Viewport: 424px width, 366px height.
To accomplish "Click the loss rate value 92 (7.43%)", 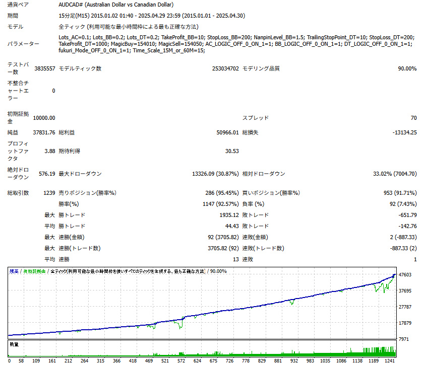I will pos(403,204).
